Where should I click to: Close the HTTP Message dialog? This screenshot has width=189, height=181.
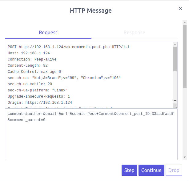[x=180, y=8]
